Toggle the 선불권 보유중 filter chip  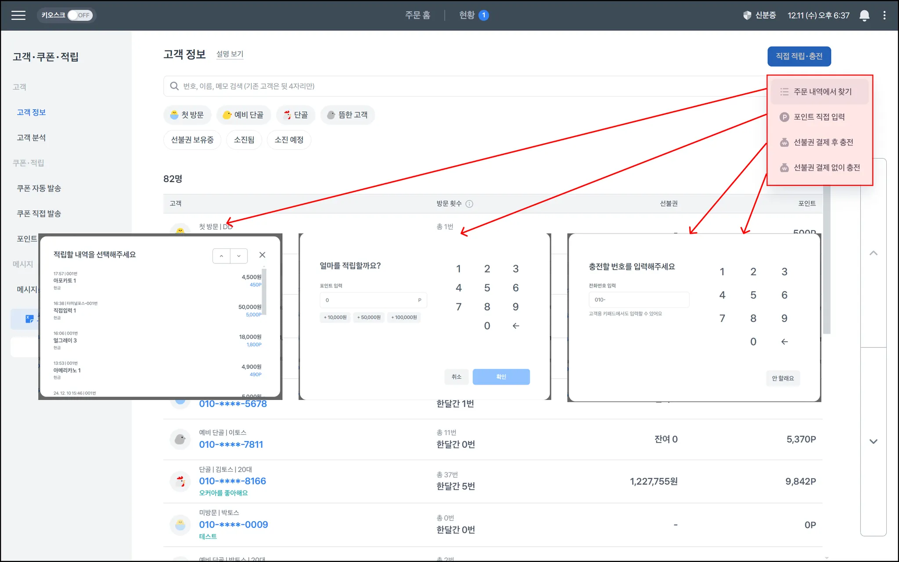pyautogui.click(x=192, y=140)
